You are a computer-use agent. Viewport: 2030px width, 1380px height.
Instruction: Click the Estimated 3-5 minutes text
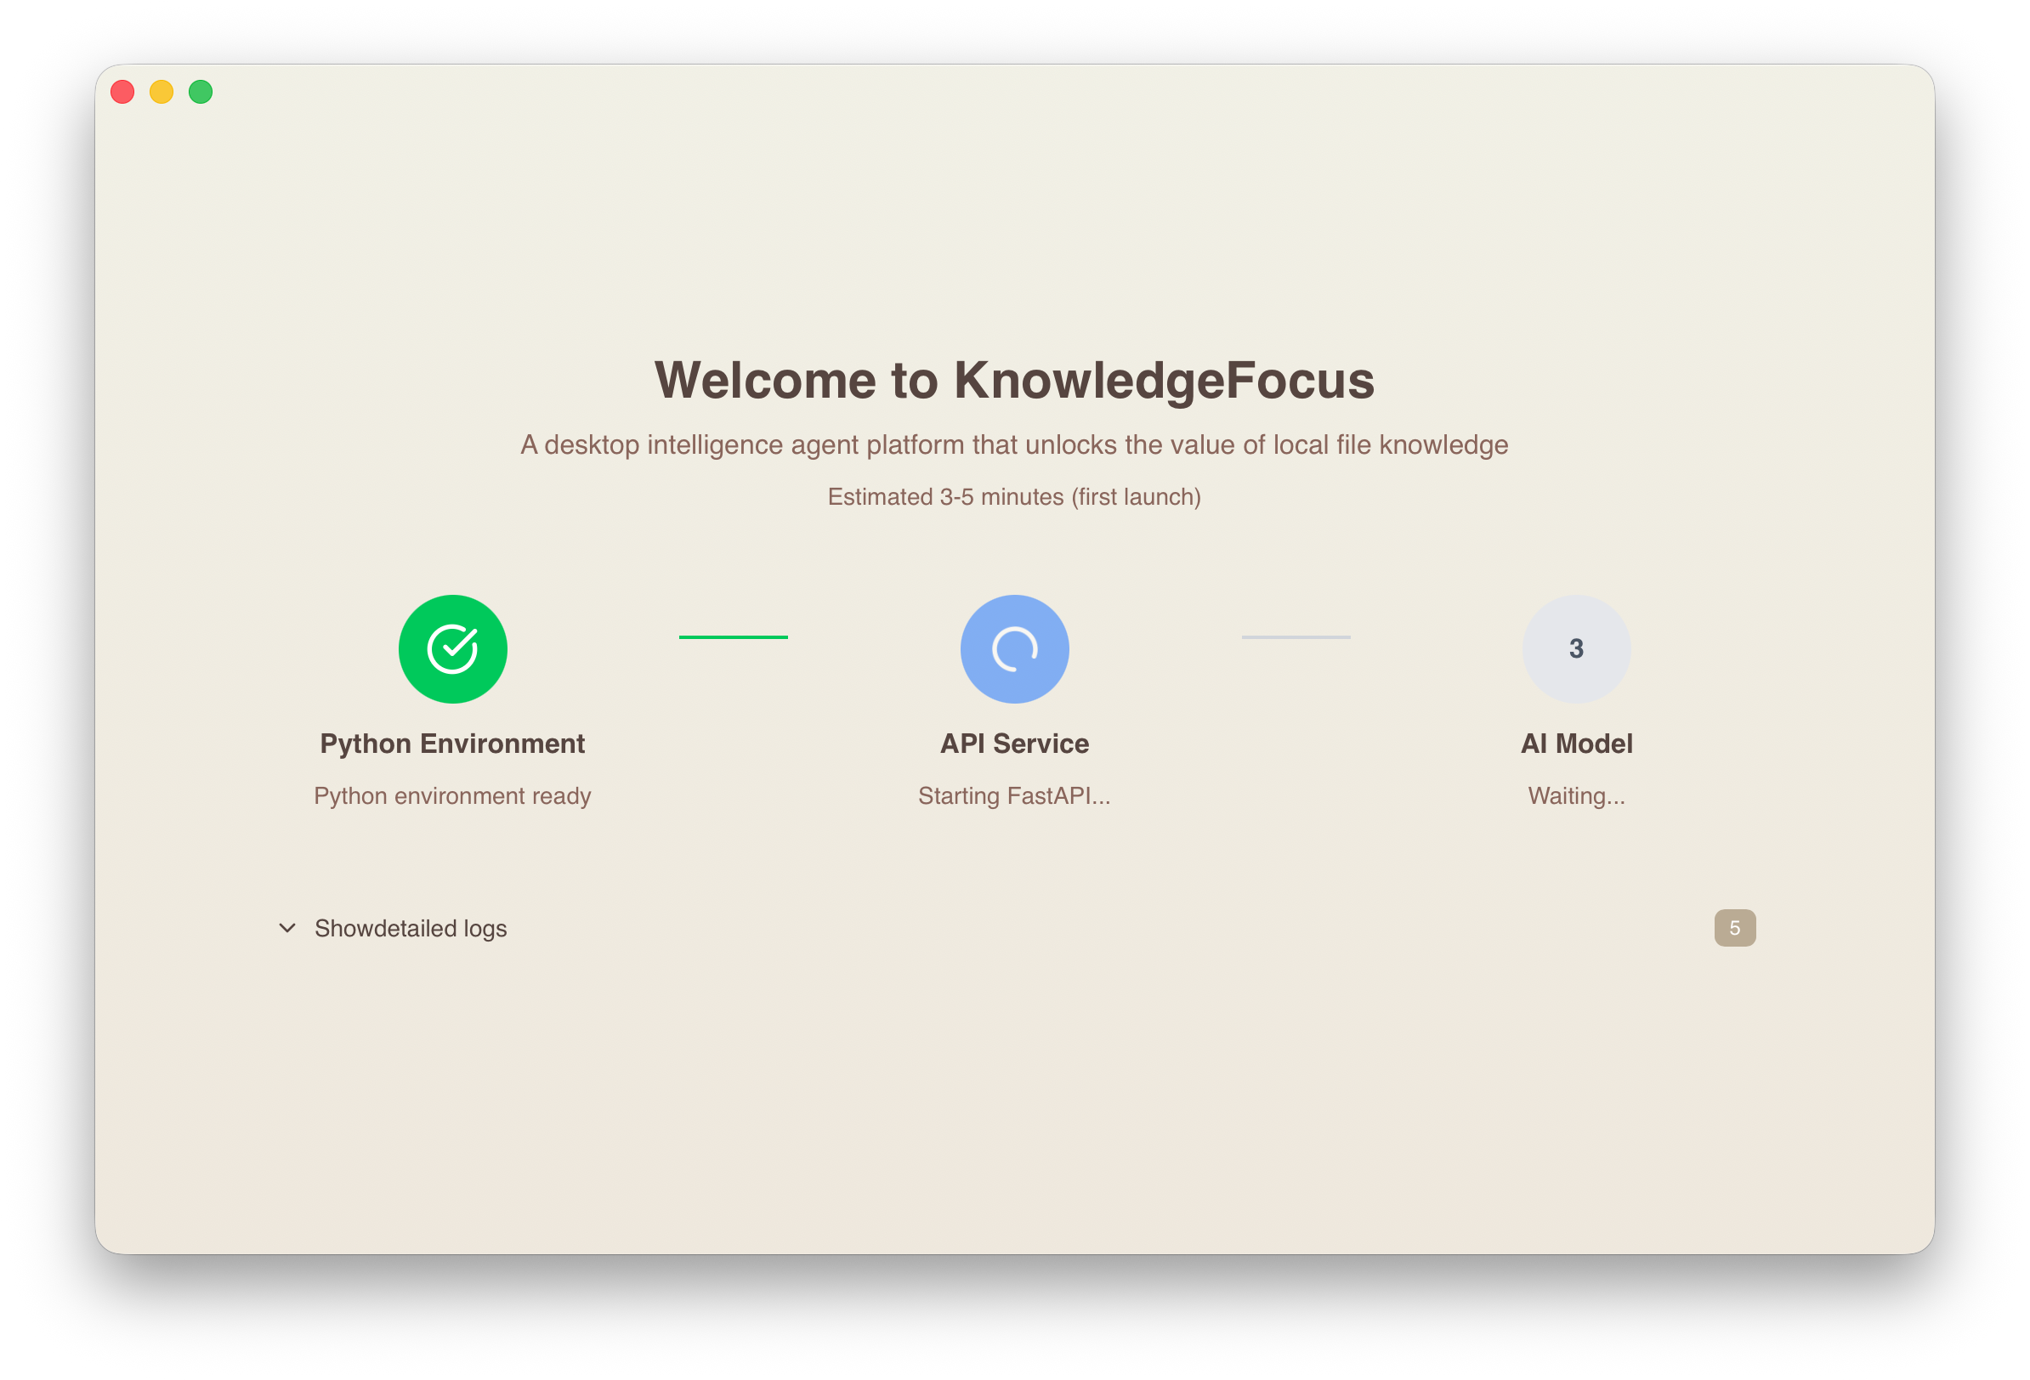click(1014, 497)
